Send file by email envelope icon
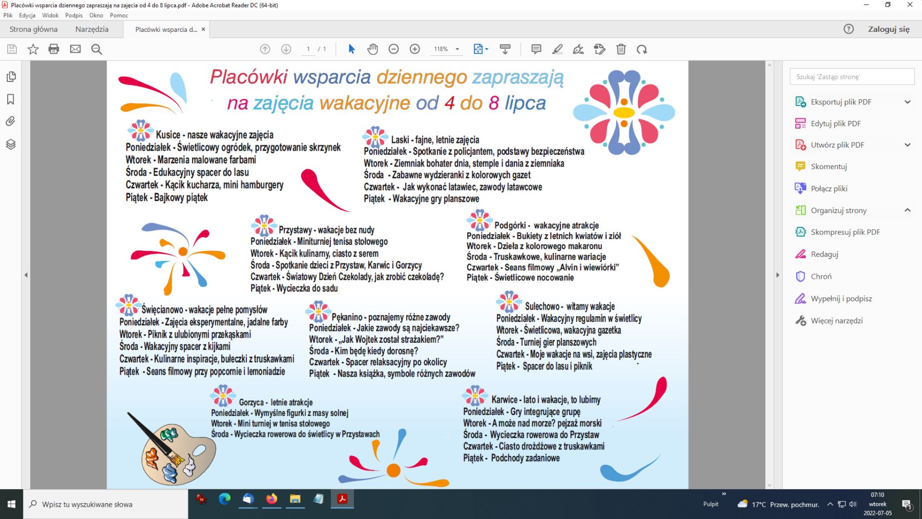This screenshot has height=519, width=922. pyautogui.click(x=75, y=49)
